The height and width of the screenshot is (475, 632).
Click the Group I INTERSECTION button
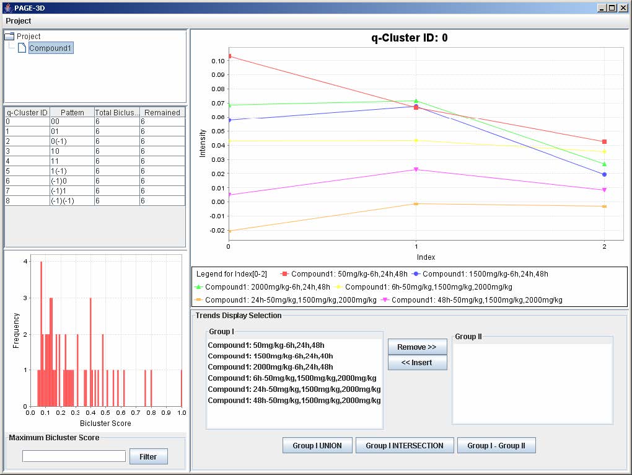405,445
